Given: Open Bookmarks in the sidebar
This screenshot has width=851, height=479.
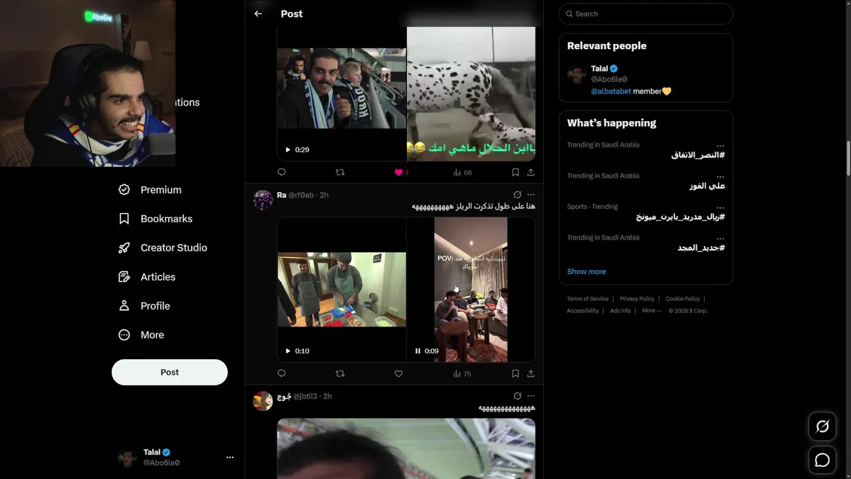Looking at the screenshot, I should 155,219.
